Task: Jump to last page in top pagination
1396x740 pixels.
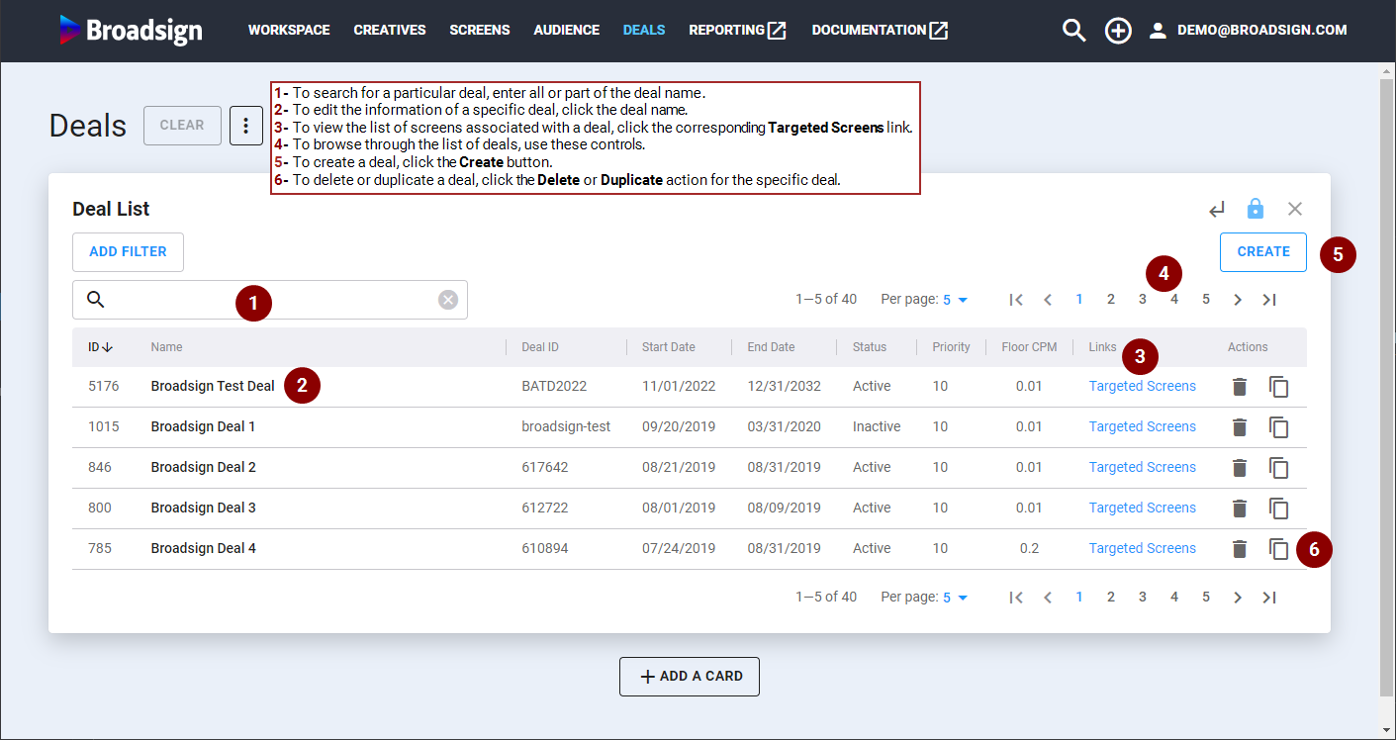Action: point(1269,300)
